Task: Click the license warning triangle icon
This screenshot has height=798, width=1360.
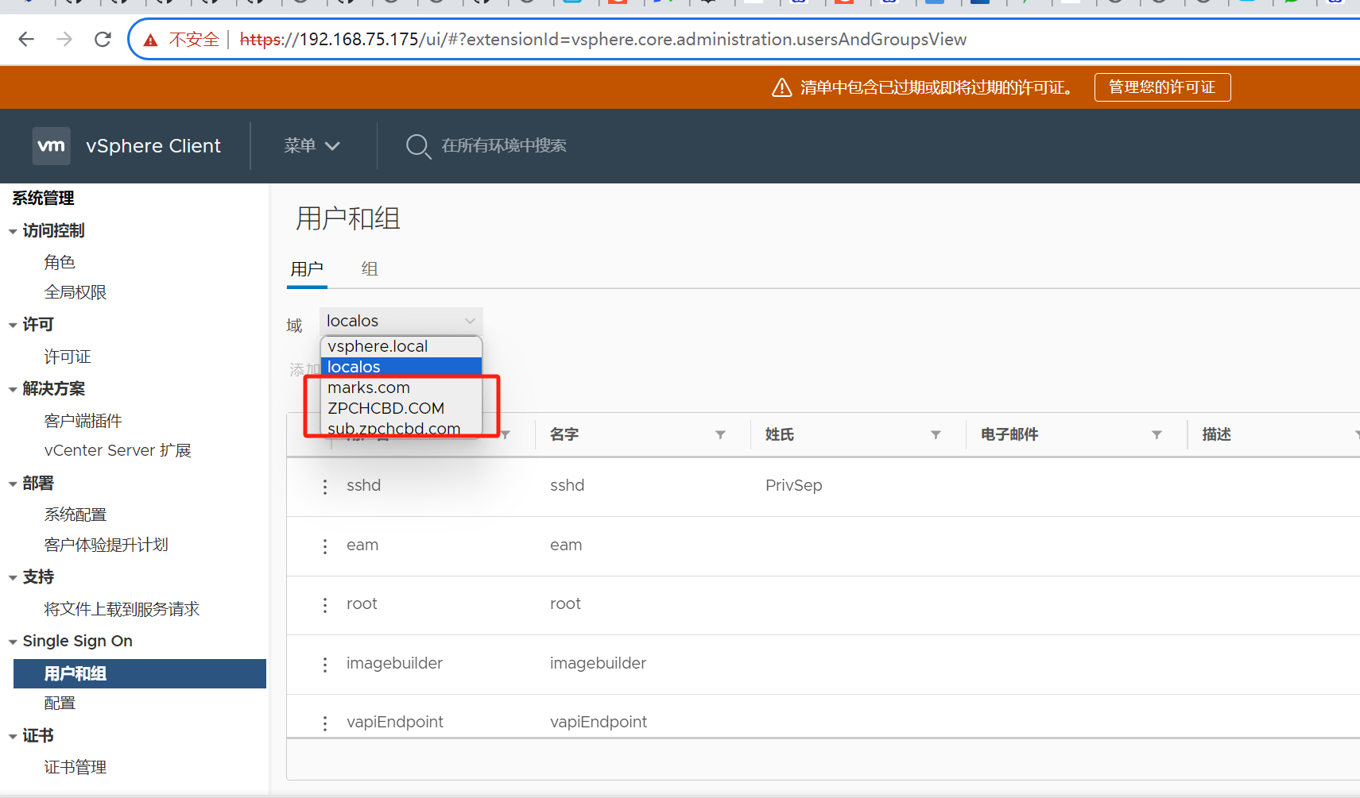Action: coord(782,87)
